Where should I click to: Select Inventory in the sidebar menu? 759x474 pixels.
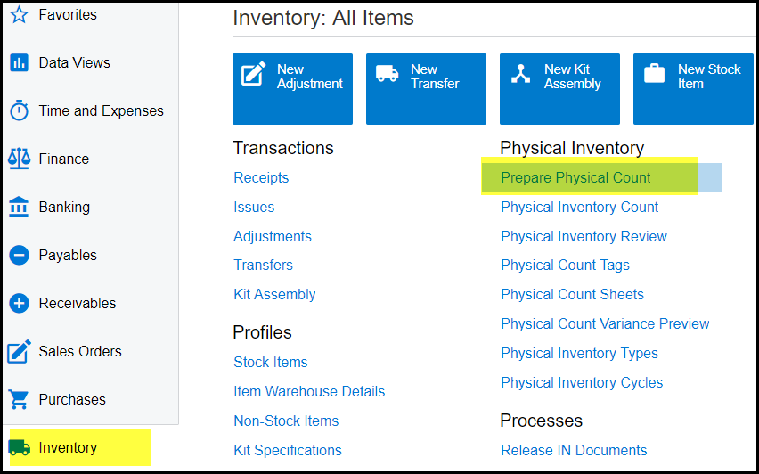68,447
